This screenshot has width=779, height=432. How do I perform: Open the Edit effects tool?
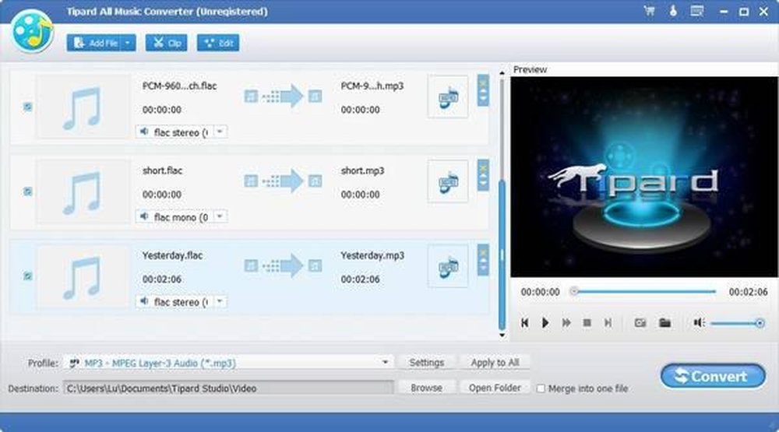coord(218,44)
